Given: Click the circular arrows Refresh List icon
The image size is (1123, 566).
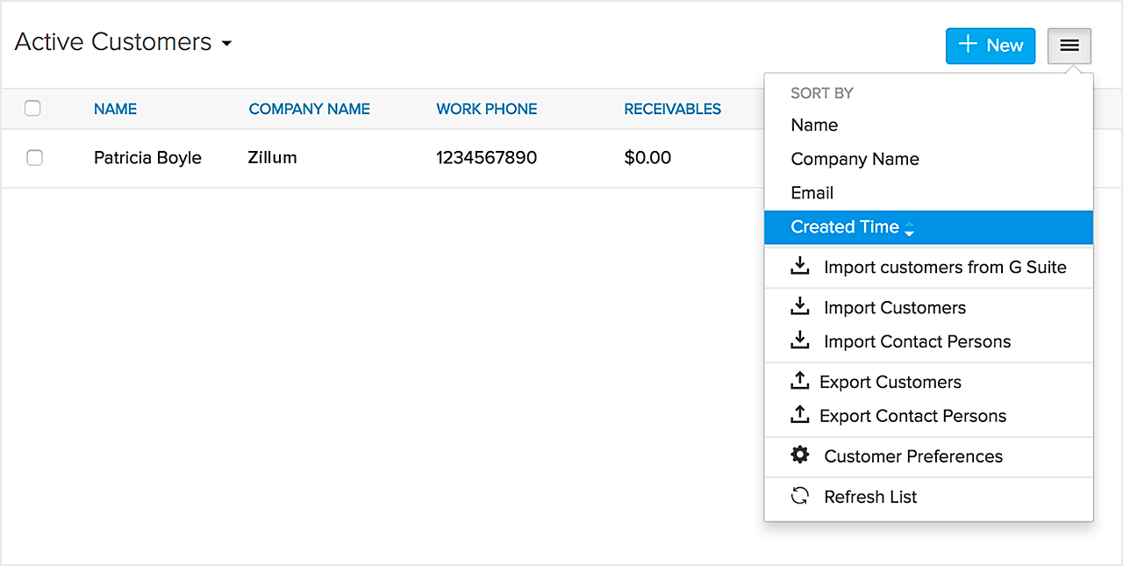Looking at the screenshot, I should pos(799,496).
